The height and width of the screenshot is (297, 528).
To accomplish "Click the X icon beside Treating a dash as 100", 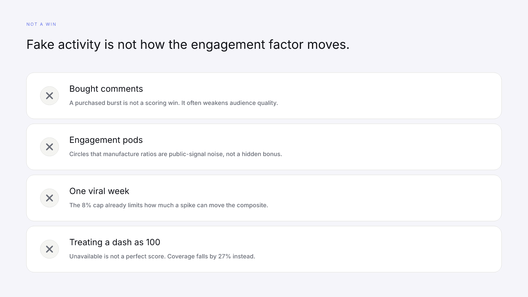I will click(x=49, y=249).
